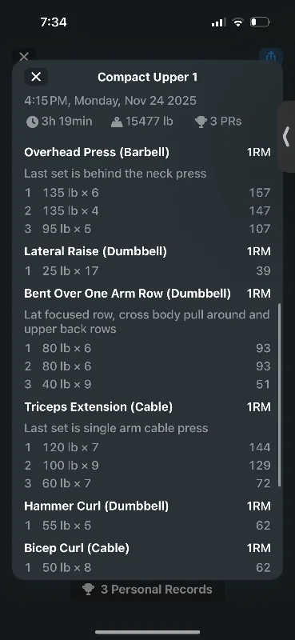This screenshot has width=295, height=640.
Task: Tap the battery indicator in status bar
Action: [x=260, y=22]
